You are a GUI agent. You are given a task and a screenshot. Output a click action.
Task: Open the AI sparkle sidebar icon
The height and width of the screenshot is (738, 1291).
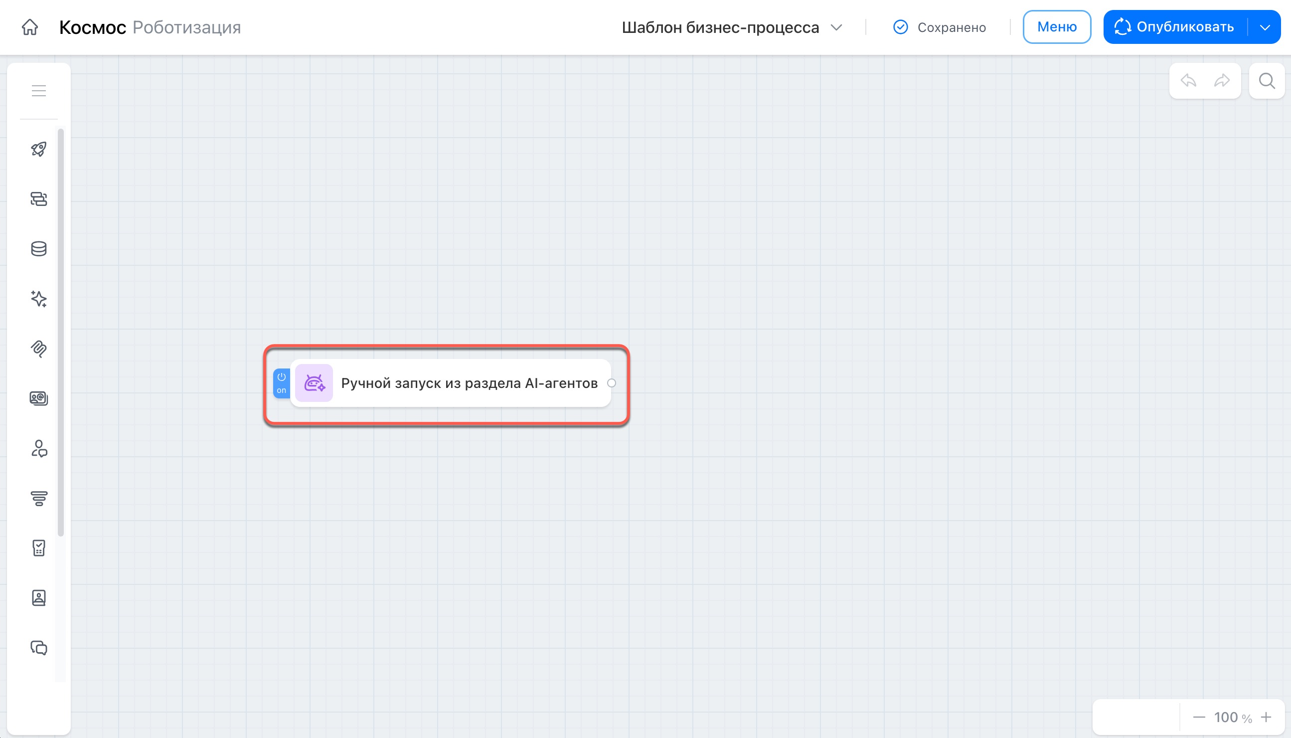pos(38,299)
